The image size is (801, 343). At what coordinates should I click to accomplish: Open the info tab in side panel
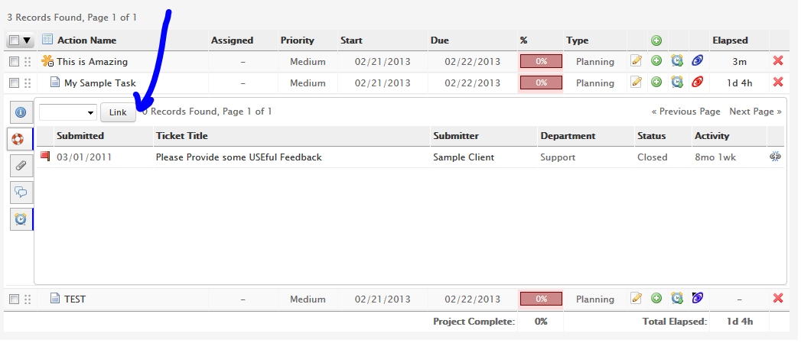pos(20,112)
